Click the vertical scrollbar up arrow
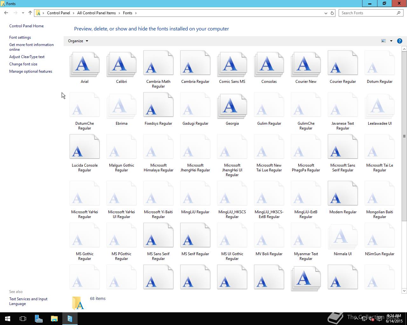The height and width of the screenshot is (325, 407). pos(404,49)
